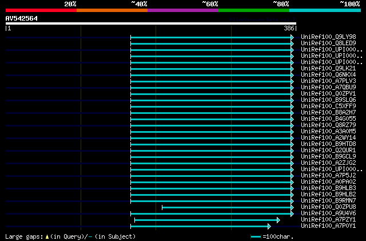Select the UniRef100_A3A0M5 label
366x241 pixels.
pyautogui.click(x=328, y=131)
